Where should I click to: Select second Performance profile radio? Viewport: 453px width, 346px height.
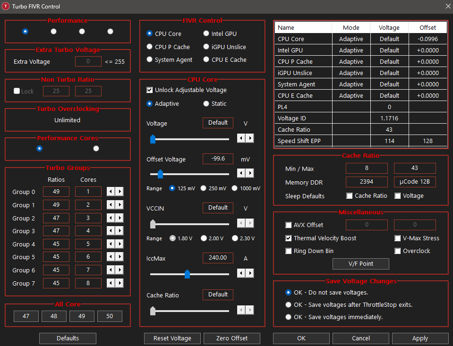[53, 31]
